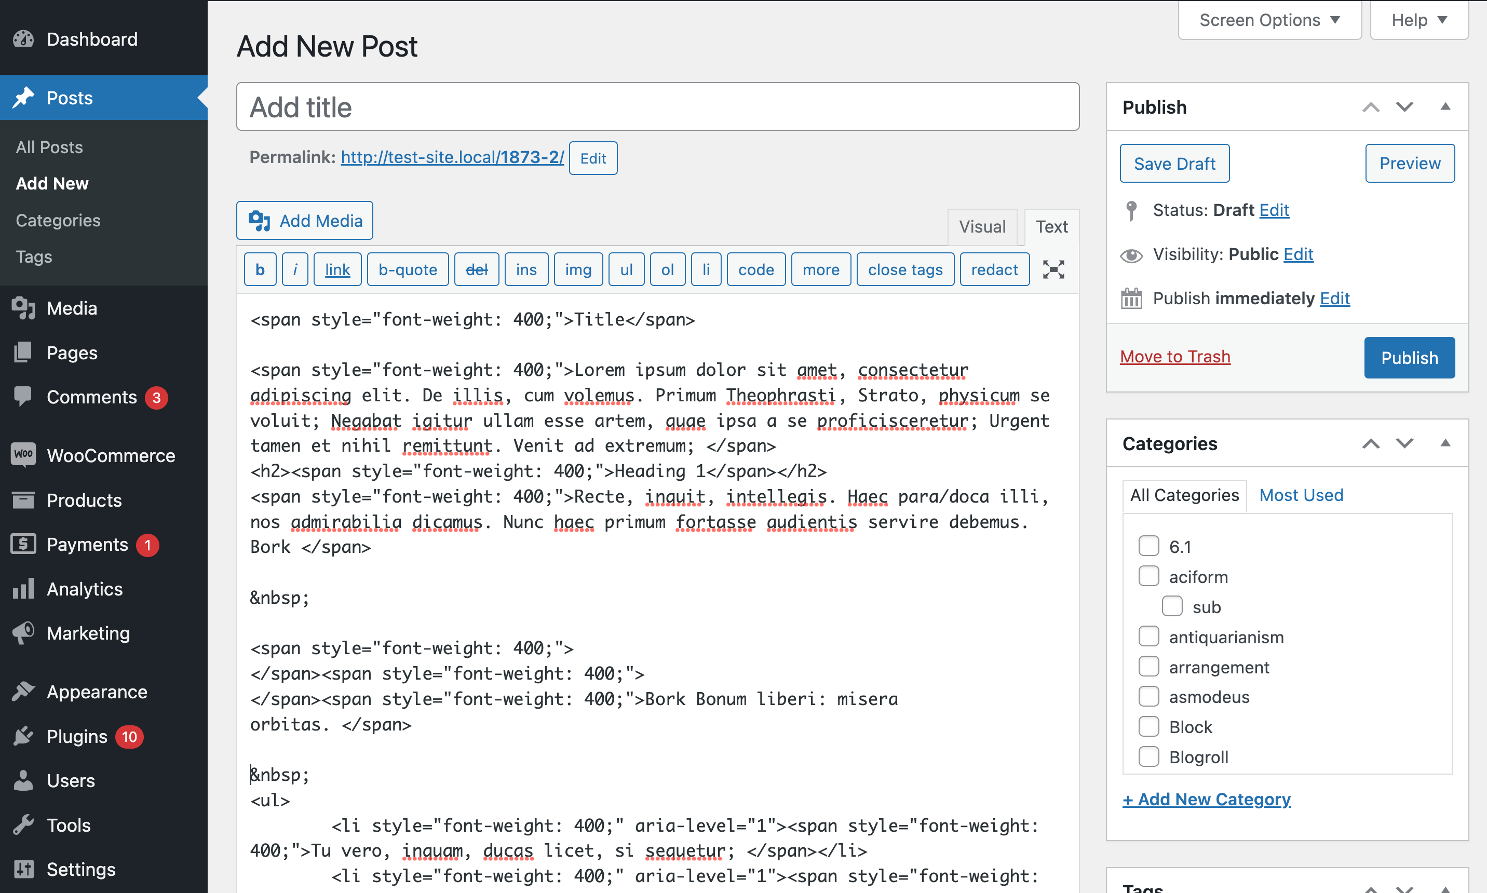Select the WooCommerce sidebar icon

pos(23,455)
